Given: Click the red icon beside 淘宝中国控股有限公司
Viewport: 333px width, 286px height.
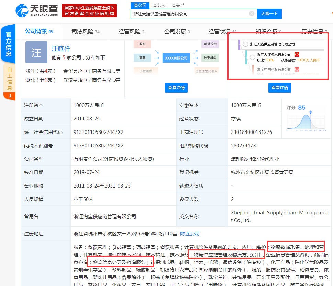Looking at the screenshot, I should point(297,69).
